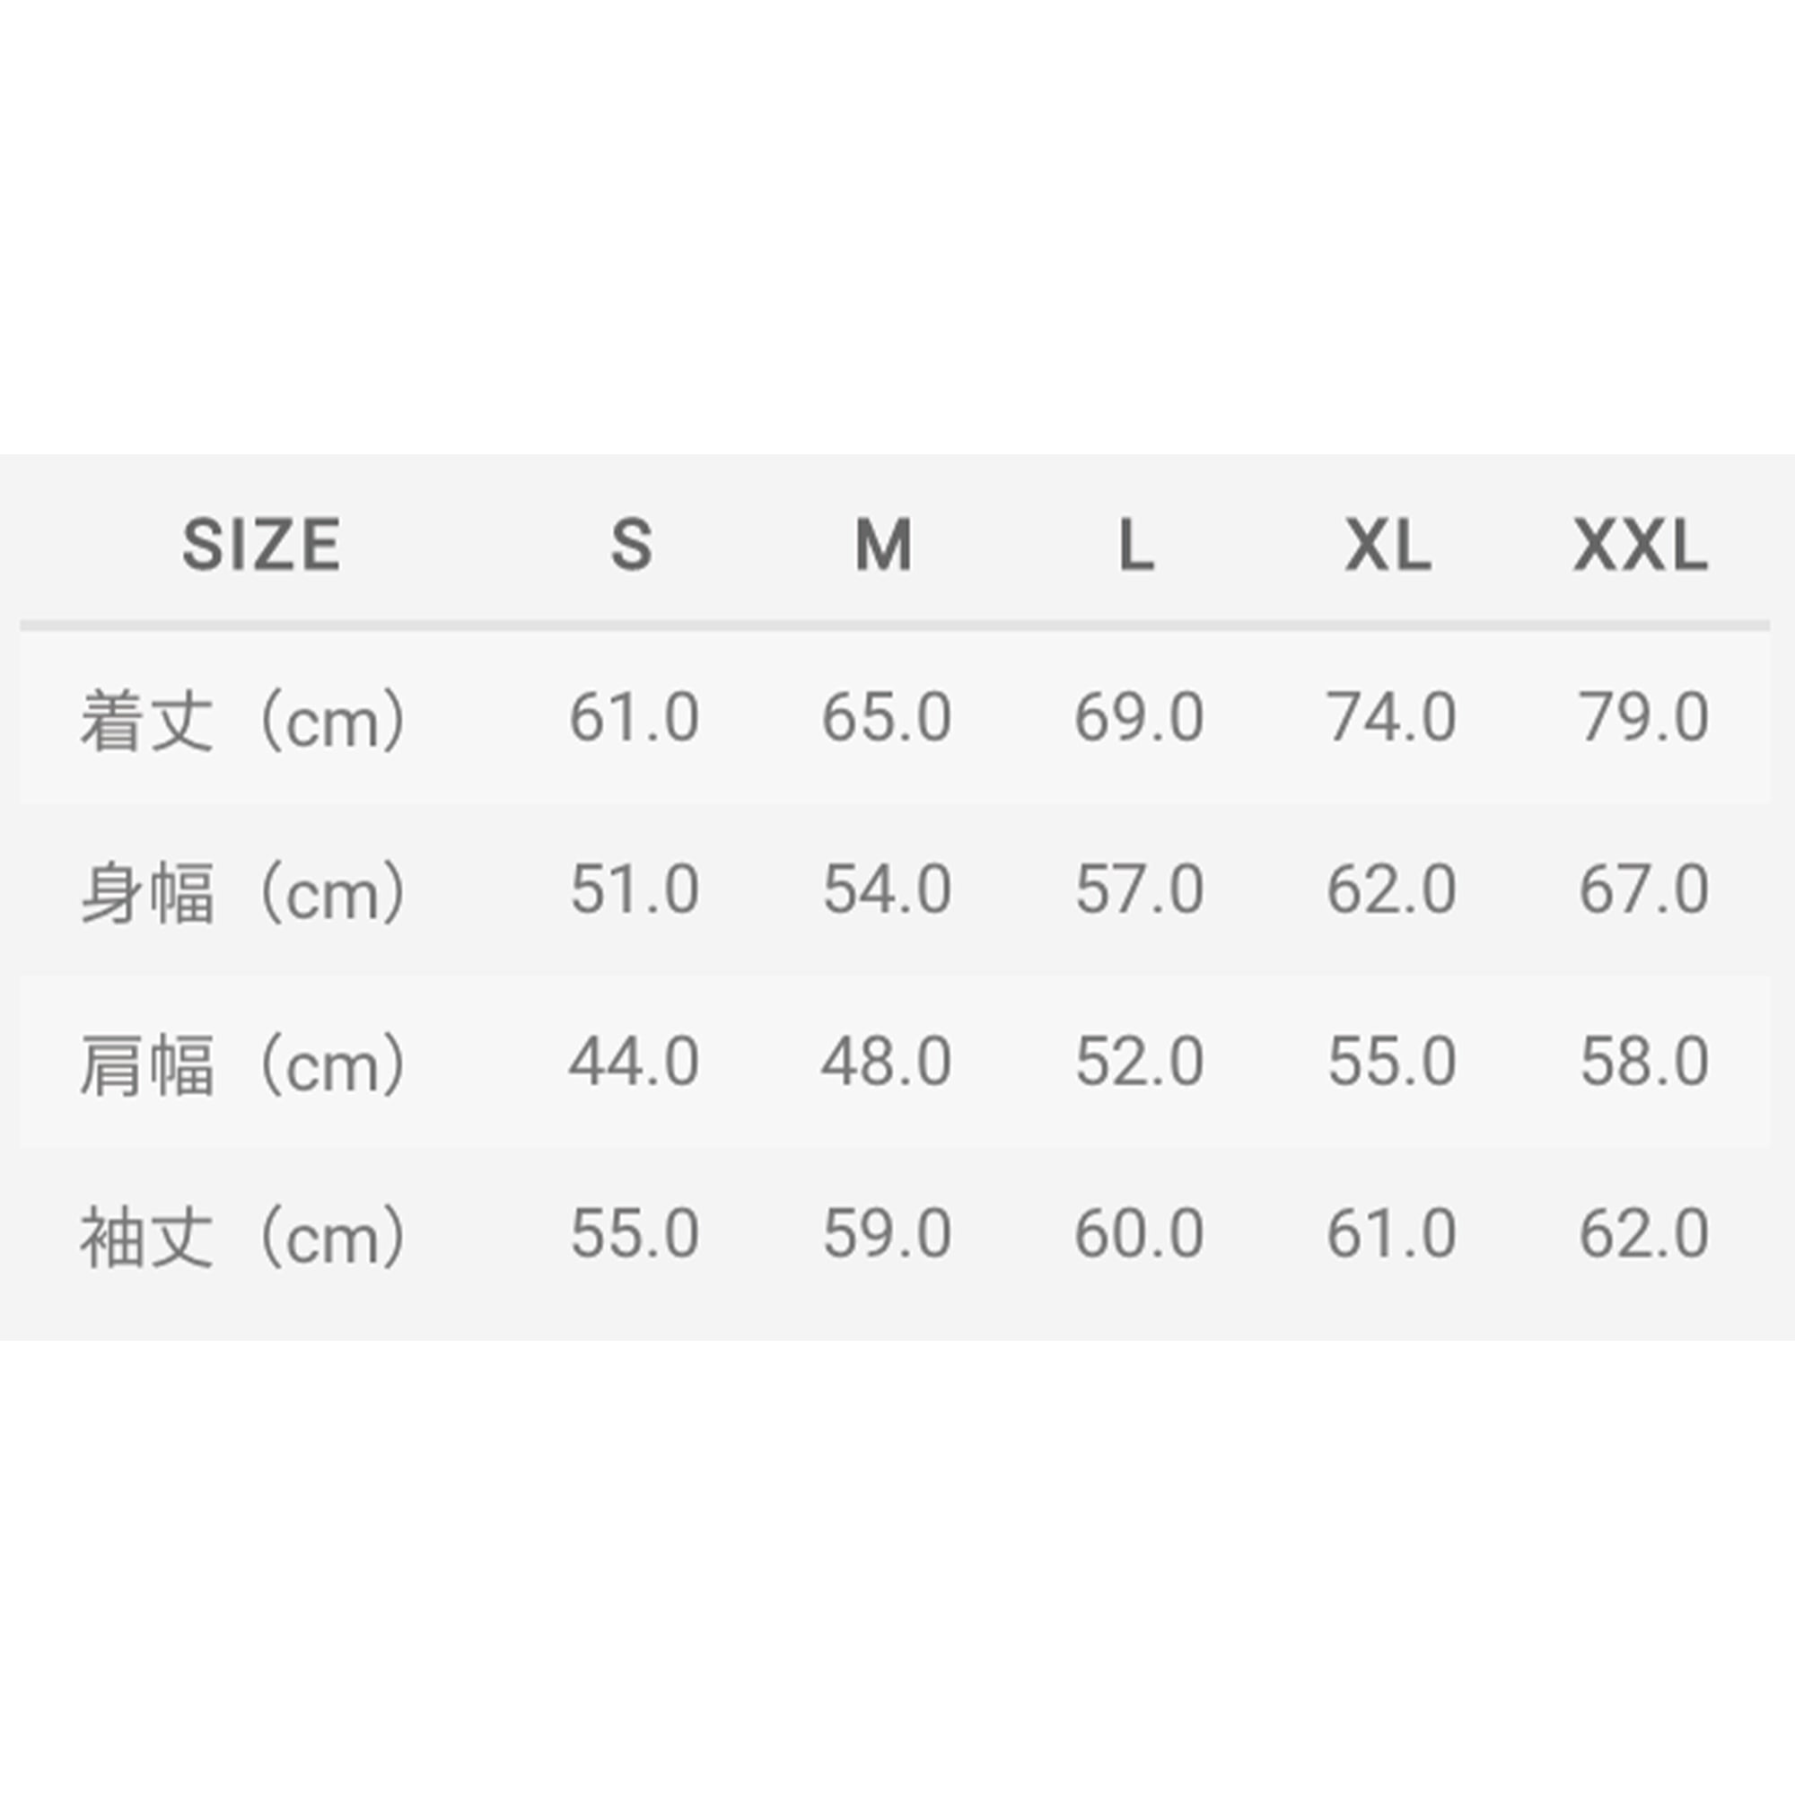
Task: Click the SIZE column header
Action: (x=261, y=545)
